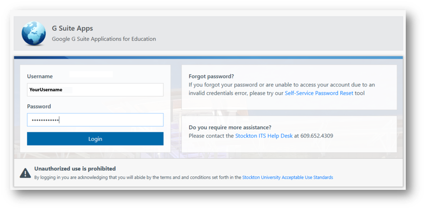The height and width of the screenshot is (210, 426).
Task: Click the Forgot password? heading
Action: coord(212,76)
